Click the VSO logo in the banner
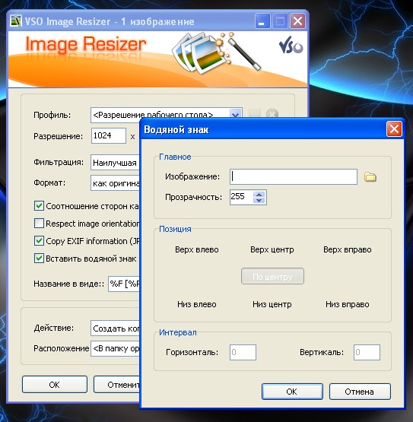413x422 pixels. click(291, 46)
